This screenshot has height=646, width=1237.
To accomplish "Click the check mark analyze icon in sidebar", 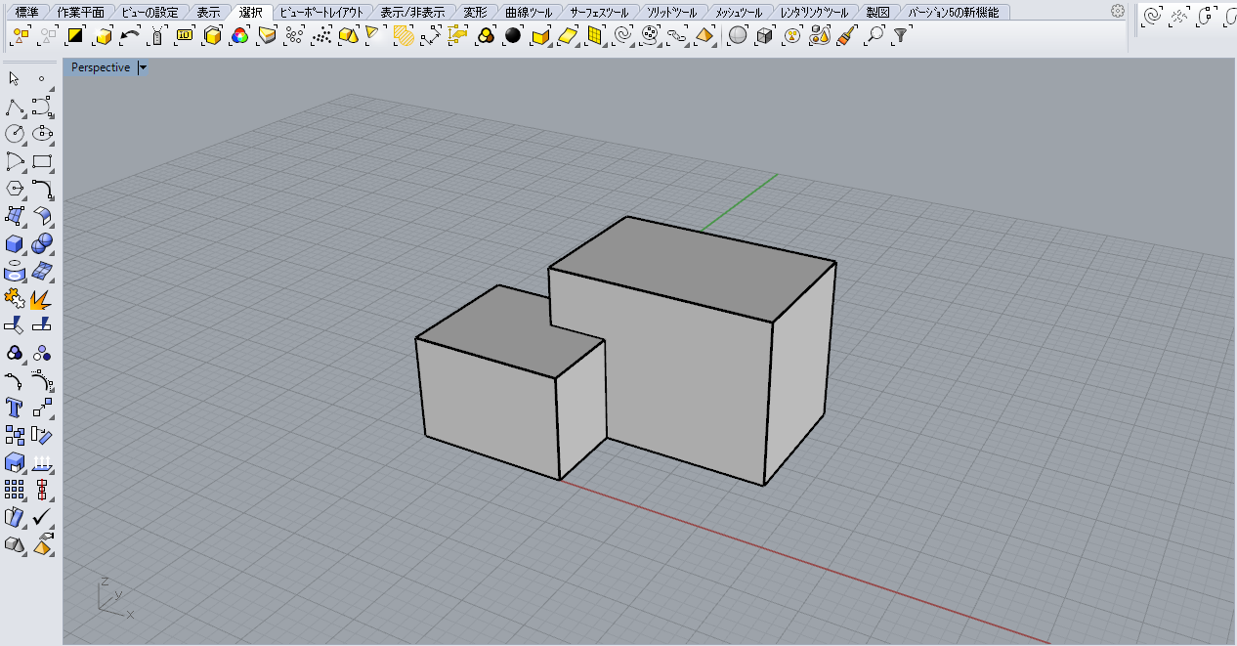I will 42,517.
